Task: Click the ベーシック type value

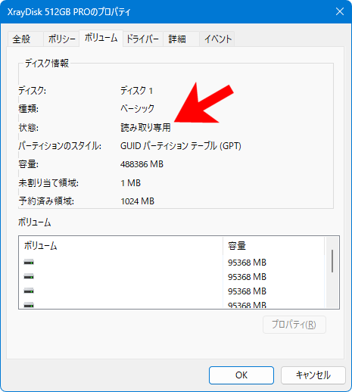Action: coord(137,109)
